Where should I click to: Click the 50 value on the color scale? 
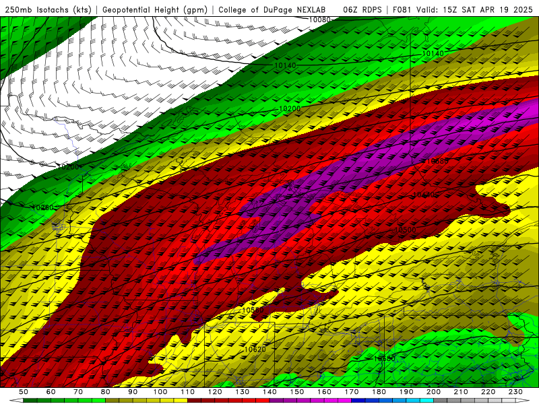tap(24, 392)
